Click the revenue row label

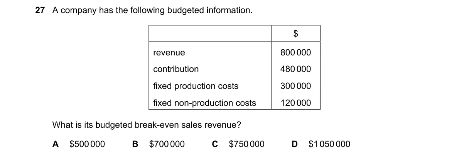pyautogui.click(x=169, y=53)
